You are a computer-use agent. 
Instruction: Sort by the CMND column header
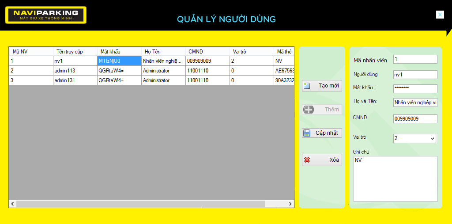[207, 52]
